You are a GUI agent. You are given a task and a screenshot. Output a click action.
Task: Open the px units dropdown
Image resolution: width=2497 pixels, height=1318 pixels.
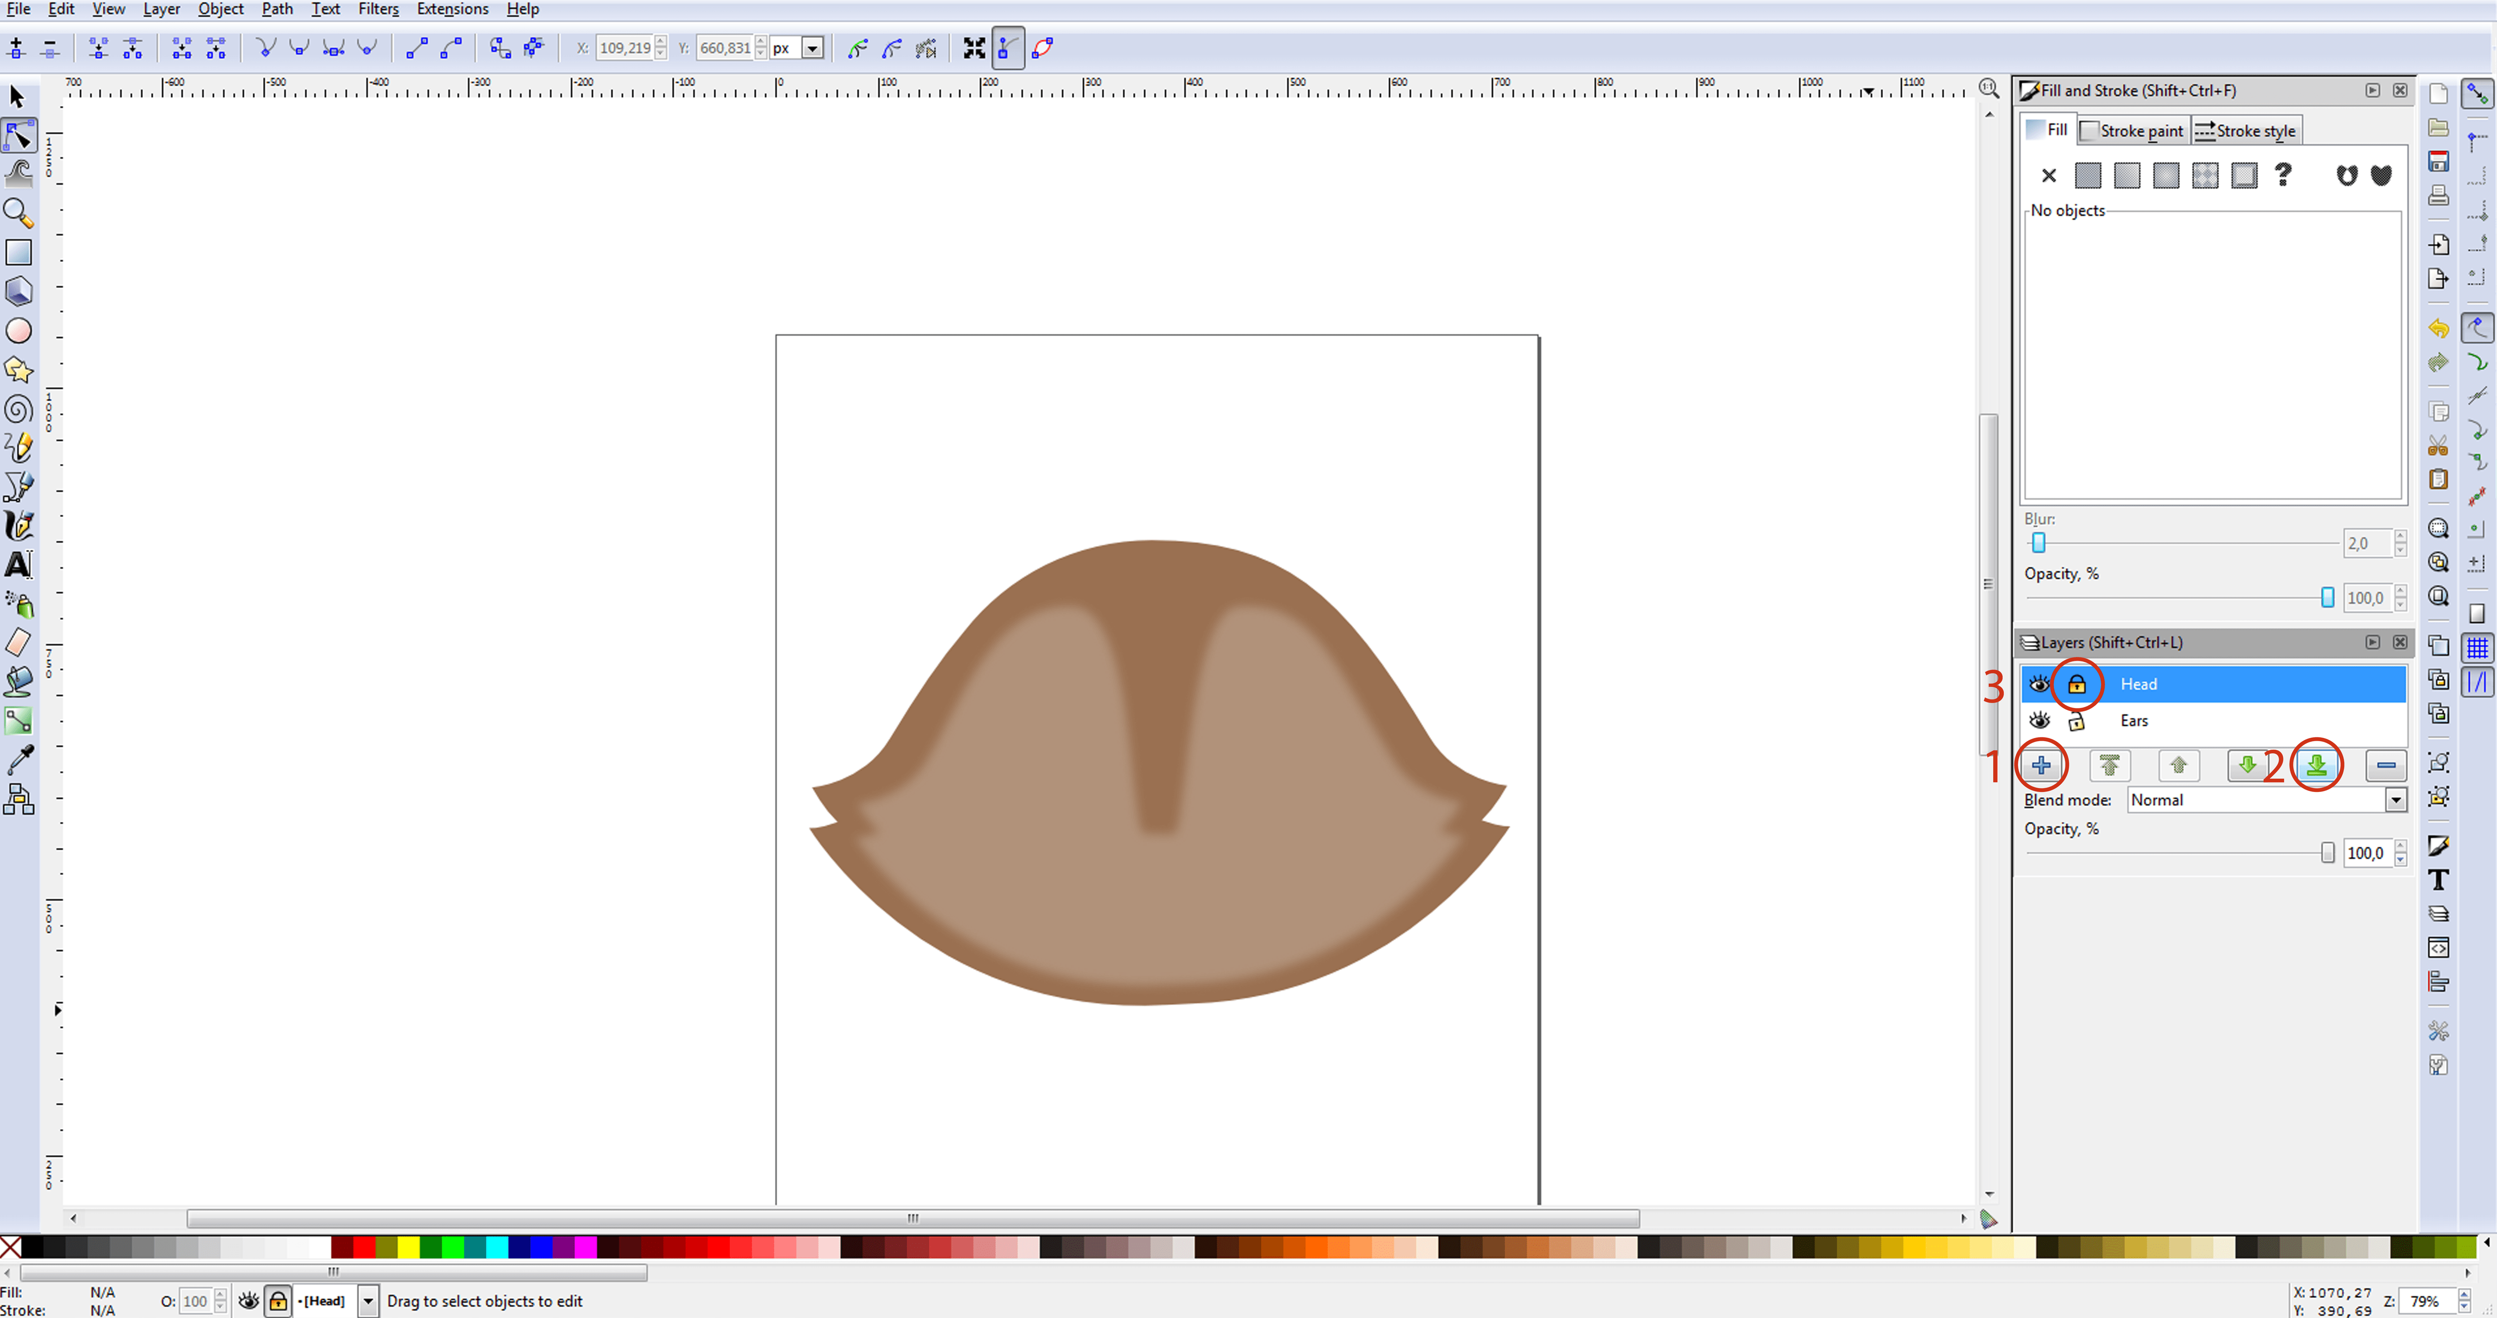point(812,48)
